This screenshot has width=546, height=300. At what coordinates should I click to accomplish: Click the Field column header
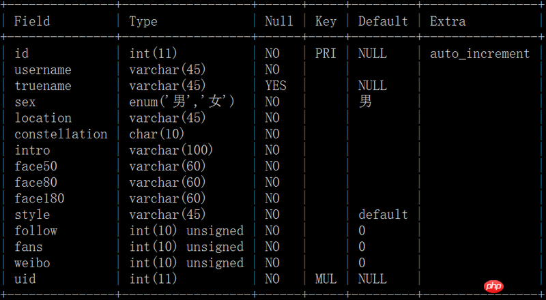click(x=32, y=21)
